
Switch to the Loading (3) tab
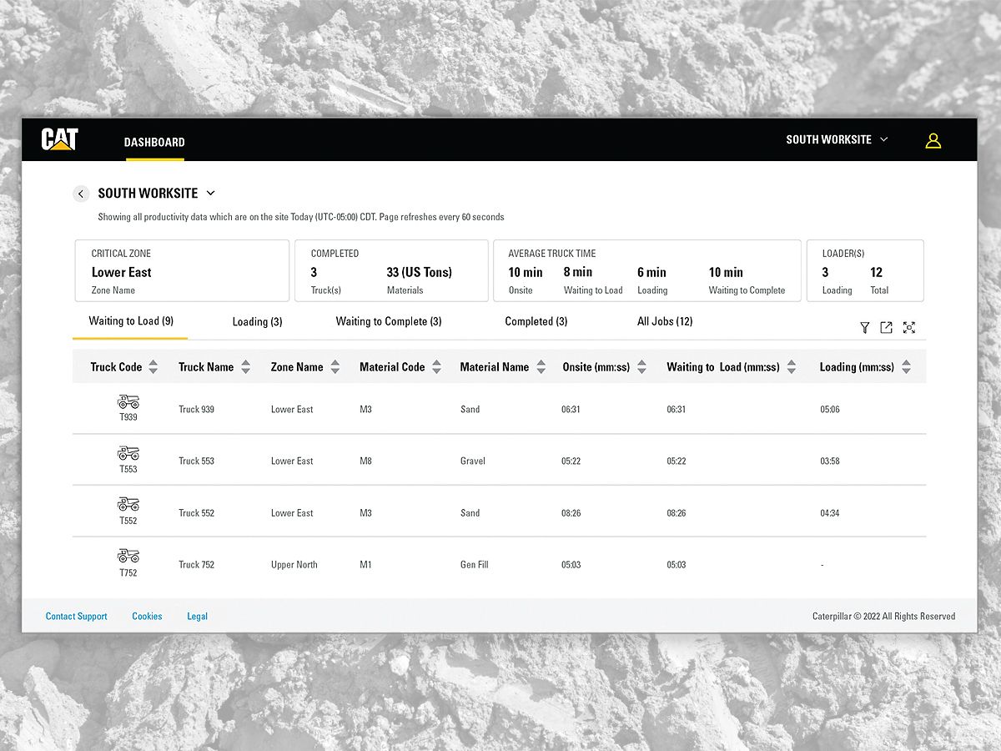click(257, 322)
